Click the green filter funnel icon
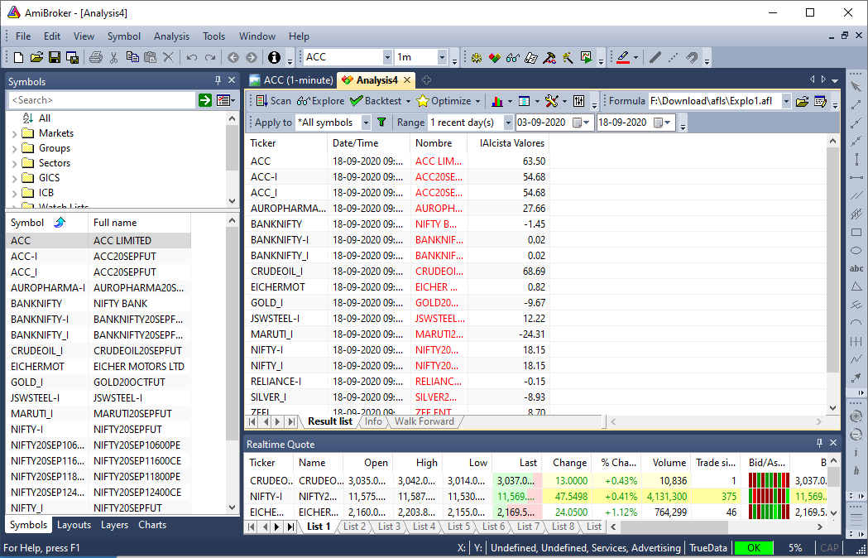Image resolution: width=868 pixels, height=558 pixels. click(381, 123)
